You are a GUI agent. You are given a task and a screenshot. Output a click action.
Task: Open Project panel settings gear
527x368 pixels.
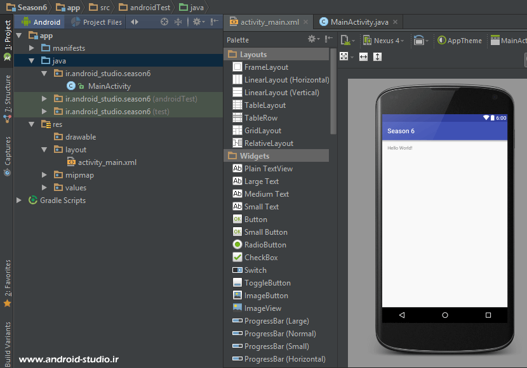click(198, 22)
